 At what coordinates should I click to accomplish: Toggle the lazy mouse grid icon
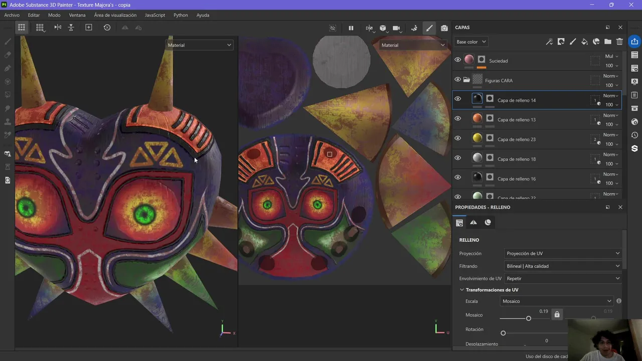click(40, 28)
